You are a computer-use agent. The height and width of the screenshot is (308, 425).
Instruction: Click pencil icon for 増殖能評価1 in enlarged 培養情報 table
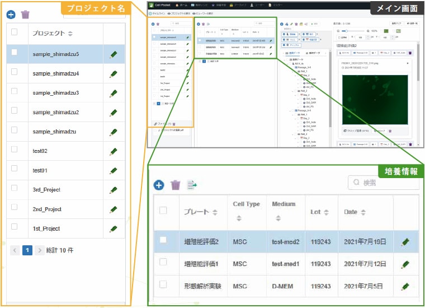(x=405, y=264)
